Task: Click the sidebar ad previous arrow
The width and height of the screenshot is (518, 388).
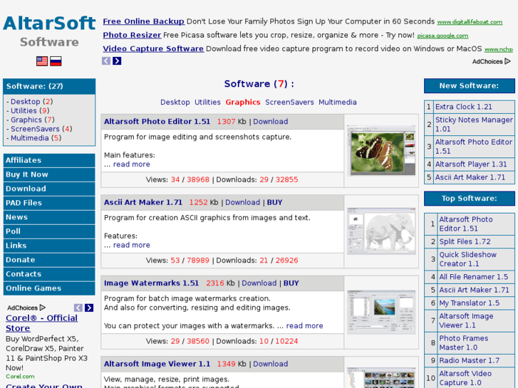Action: click(x=78, y=308)
